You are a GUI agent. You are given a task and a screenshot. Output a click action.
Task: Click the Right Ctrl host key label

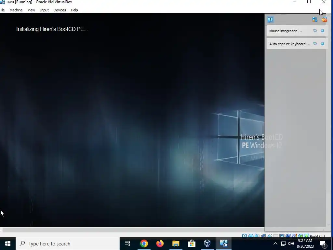(317, 236)
